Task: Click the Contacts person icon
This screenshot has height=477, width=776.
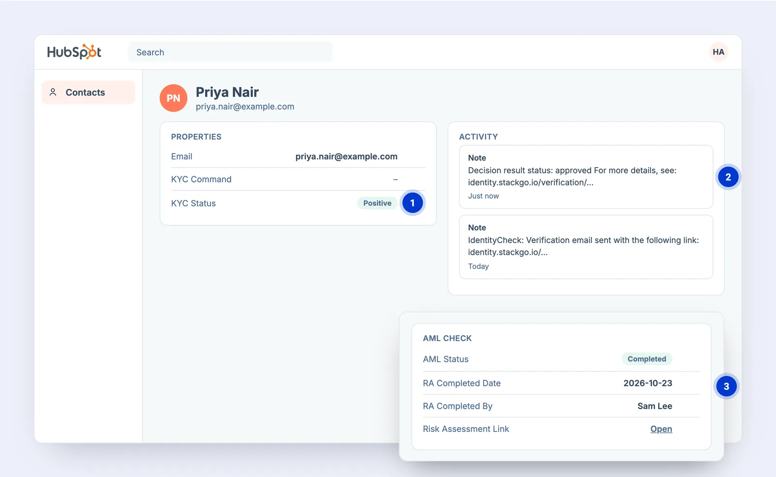Action: [x=53, y=92]
